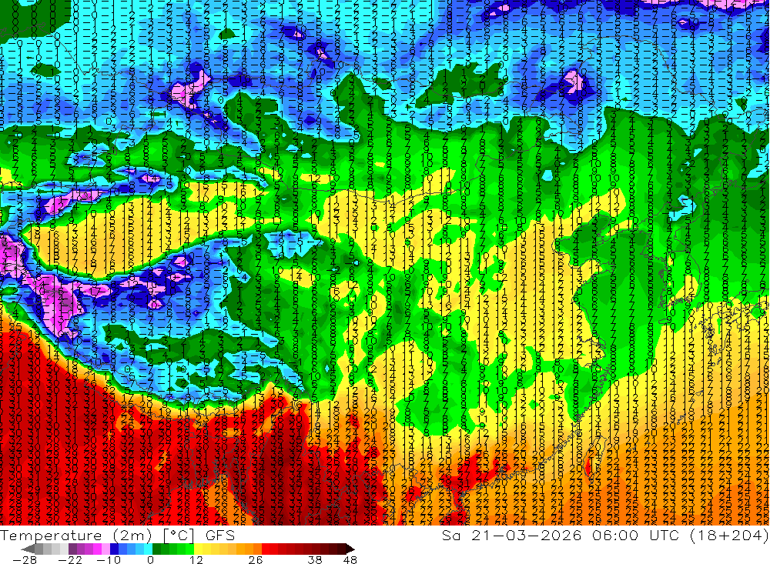Click the '12' legend value
Image resolution: width=770 pixels, height=564 pixels.
[196, 560]
